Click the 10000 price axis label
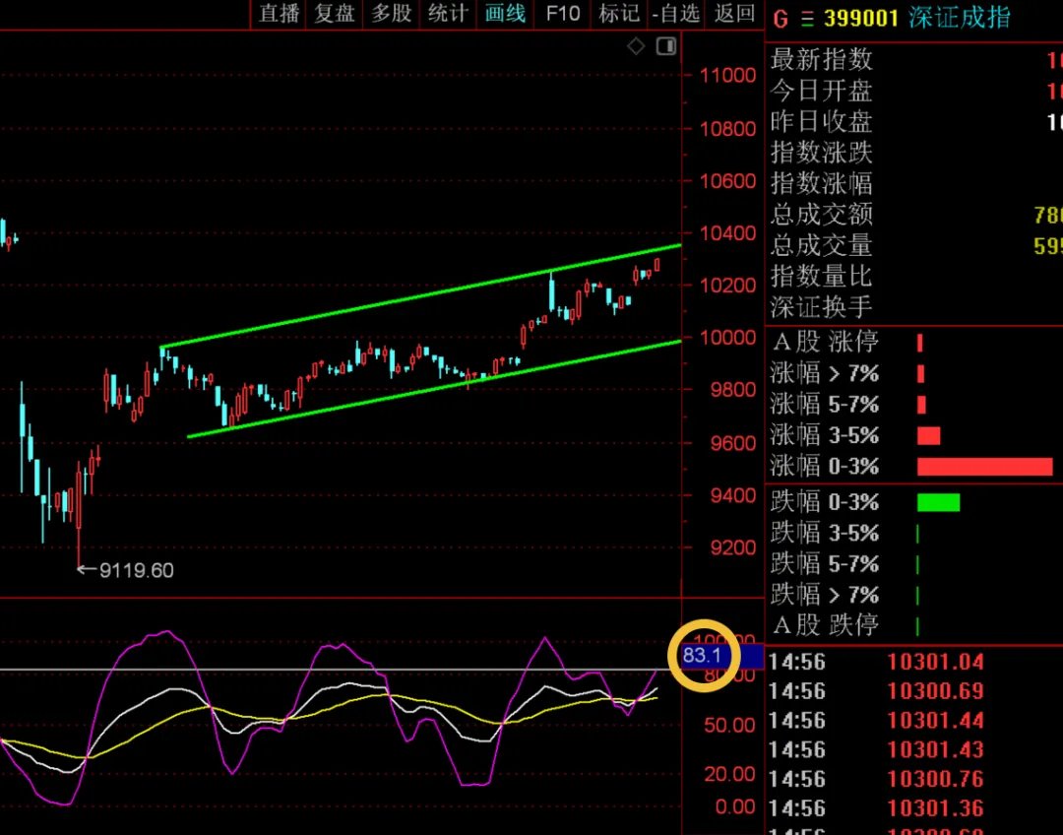Screen dimensions: 1063x835 click(x=727, y=338)
